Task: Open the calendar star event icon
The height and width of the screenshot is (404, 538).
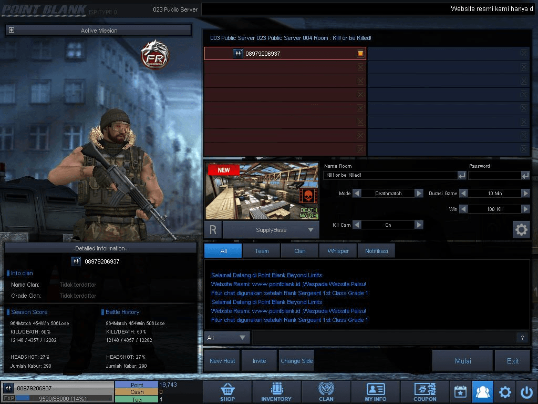Action: point(460,391)
